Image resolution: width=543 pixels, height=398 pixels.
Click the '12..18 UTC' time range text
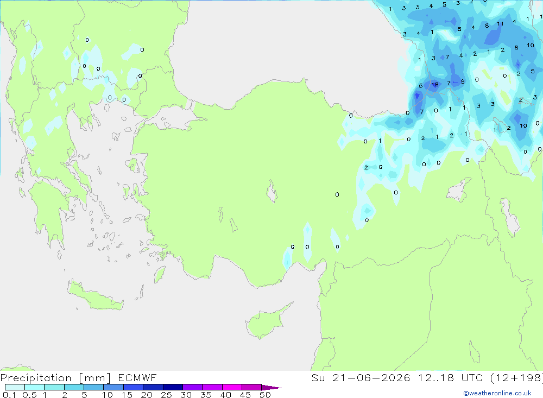(x=450, y=378)
